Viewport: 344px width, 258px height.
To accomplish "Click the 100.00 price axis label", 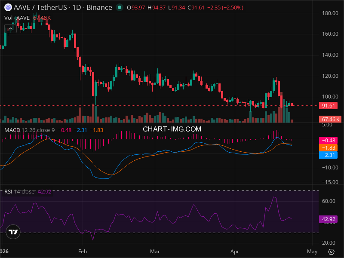I will 330,96.
